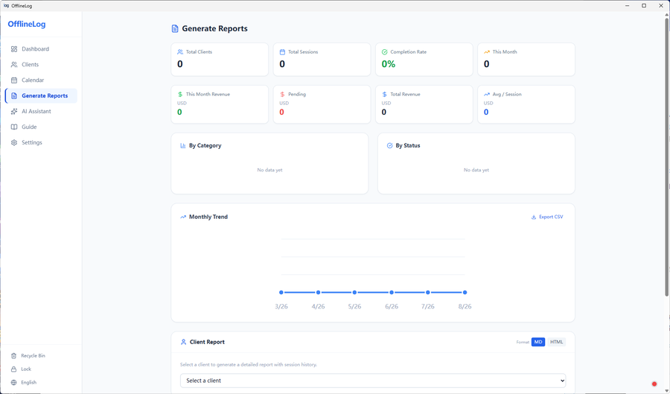Open the Settings gear icon
This screenshot has height=394, width=670.
point(14,143)
